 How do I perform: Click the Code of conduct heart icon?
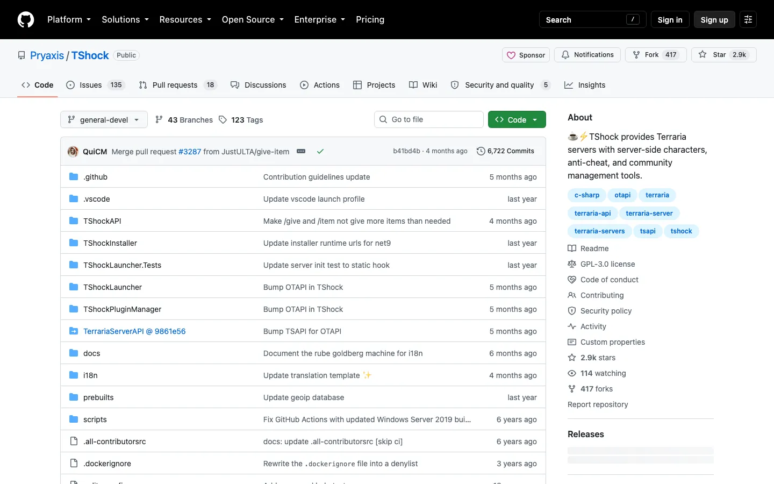point(572,280)
